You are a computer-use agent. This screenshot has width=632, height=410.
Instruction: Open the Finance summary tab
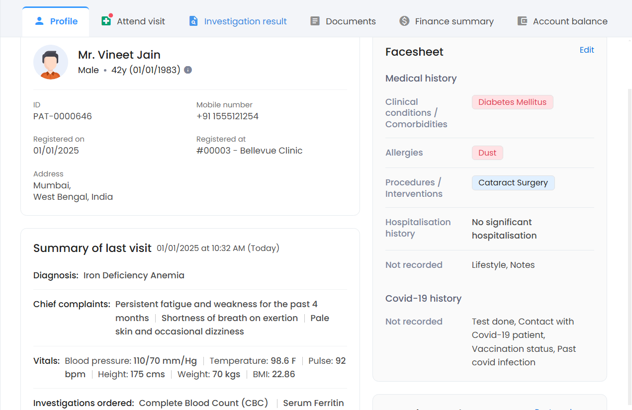click(x=454, y=21)
